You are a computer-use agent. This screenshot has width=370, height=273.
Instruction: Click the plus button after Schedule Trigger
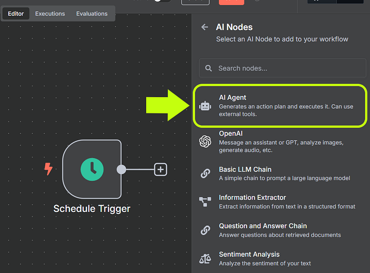160,169
